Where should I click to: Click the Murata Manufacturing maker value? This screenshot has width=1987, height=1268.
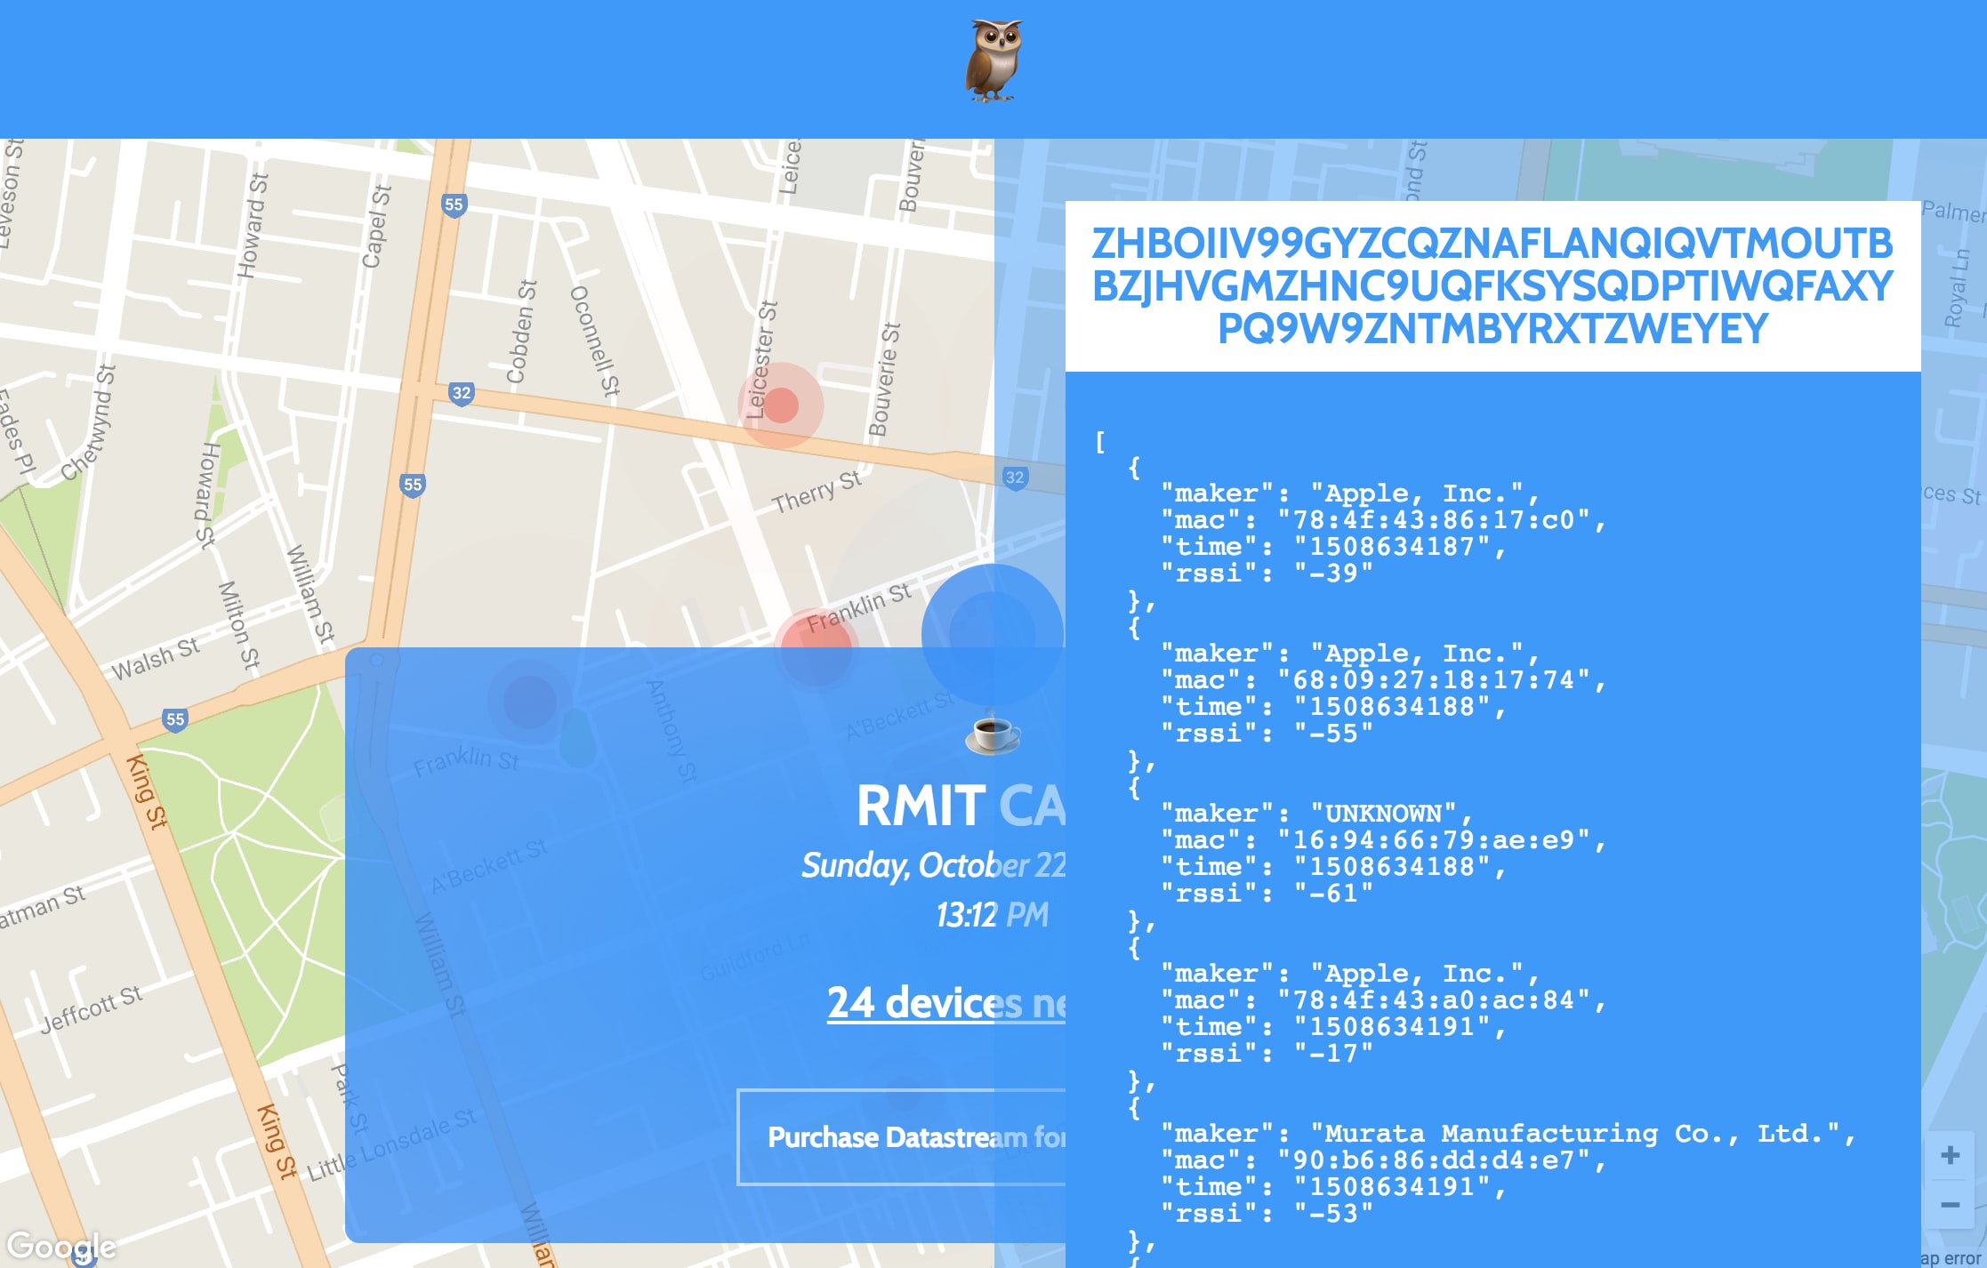pyautogui.click(x=1574, y=1134)
